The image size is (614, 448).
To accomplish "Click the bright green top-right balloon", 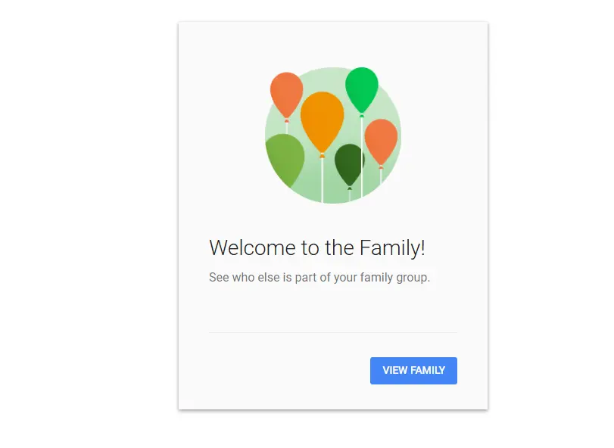I will [x=362, y=90].
